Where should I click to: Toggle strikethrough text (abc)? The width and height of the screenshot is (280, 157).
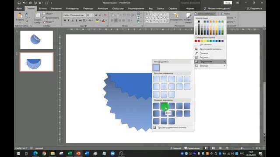[x=80, y=20]
